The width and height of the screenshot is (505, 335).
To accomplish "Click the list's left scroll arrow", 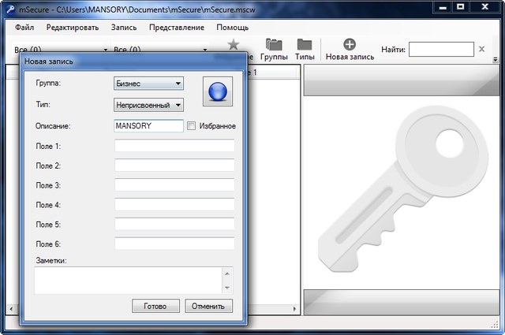I will tap(11, 309).
